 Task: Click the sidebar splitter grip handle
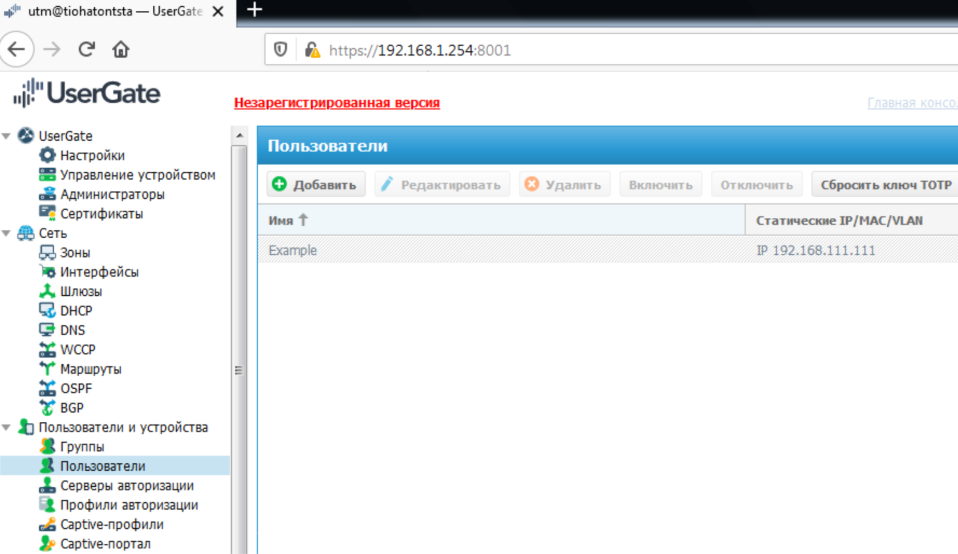click(x=239, y=370)
